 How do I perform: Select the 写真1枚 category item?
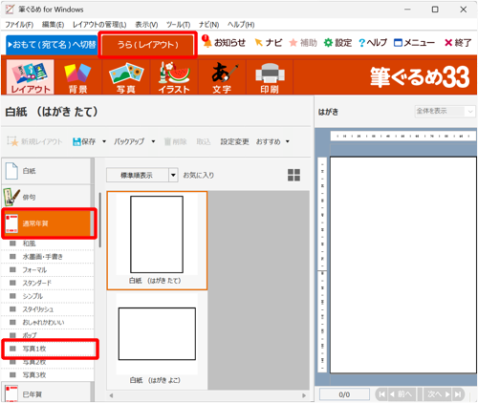49,349
